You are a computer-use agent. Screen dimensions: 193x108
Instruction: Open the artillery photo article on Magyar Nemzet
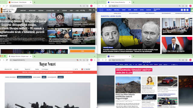pyautogui.click(x=47, y=95)
